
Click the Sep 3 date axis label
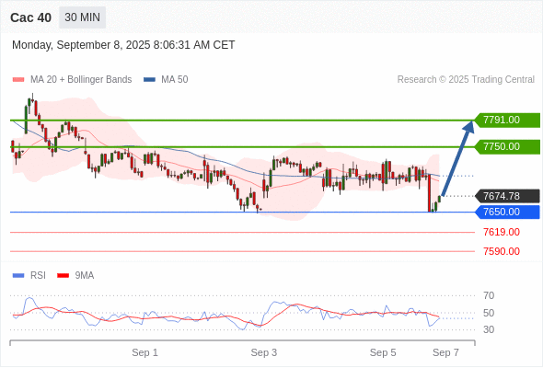point(264,352)
